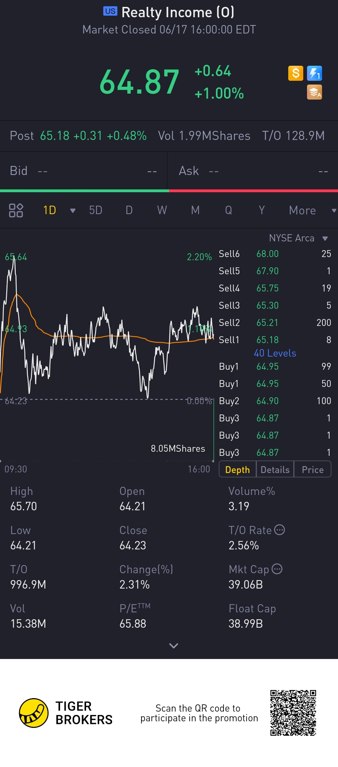Tap the US market flag badge
Image resolution: width=338 pixels, height=767 pixels.
[110, 11]
